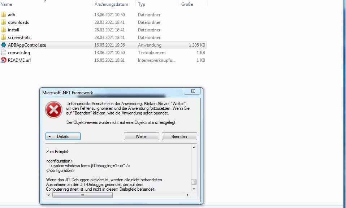Click the Anwendung type cell
The image size is (346, 208).
click(x=150, y=45)
